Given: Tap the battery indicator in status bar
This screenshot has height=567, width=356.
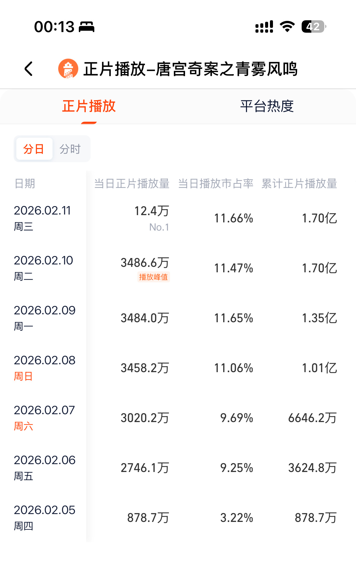Looking at the screenshot, I should click(314, 27).
